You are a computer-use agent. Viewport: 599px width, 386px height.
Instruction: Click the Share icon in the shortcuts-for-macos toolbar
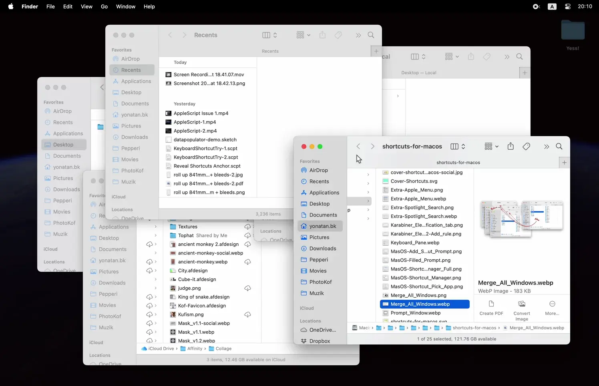(511, 146)
